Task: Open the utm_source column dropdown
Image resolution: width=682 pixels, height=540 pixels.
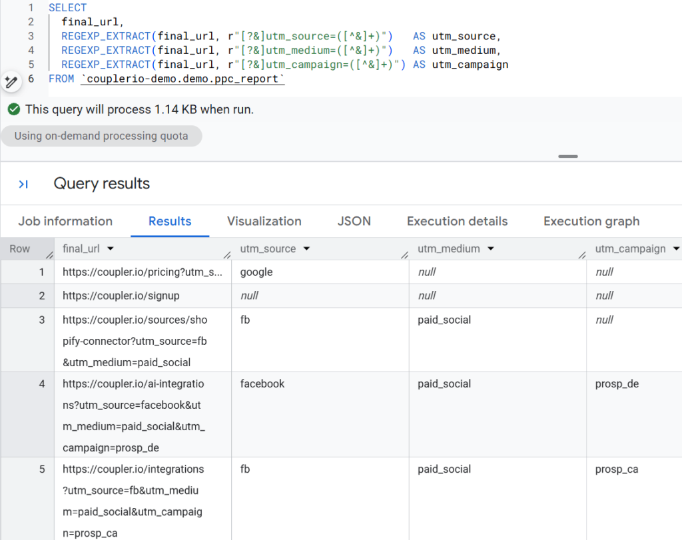Action: 306,249
